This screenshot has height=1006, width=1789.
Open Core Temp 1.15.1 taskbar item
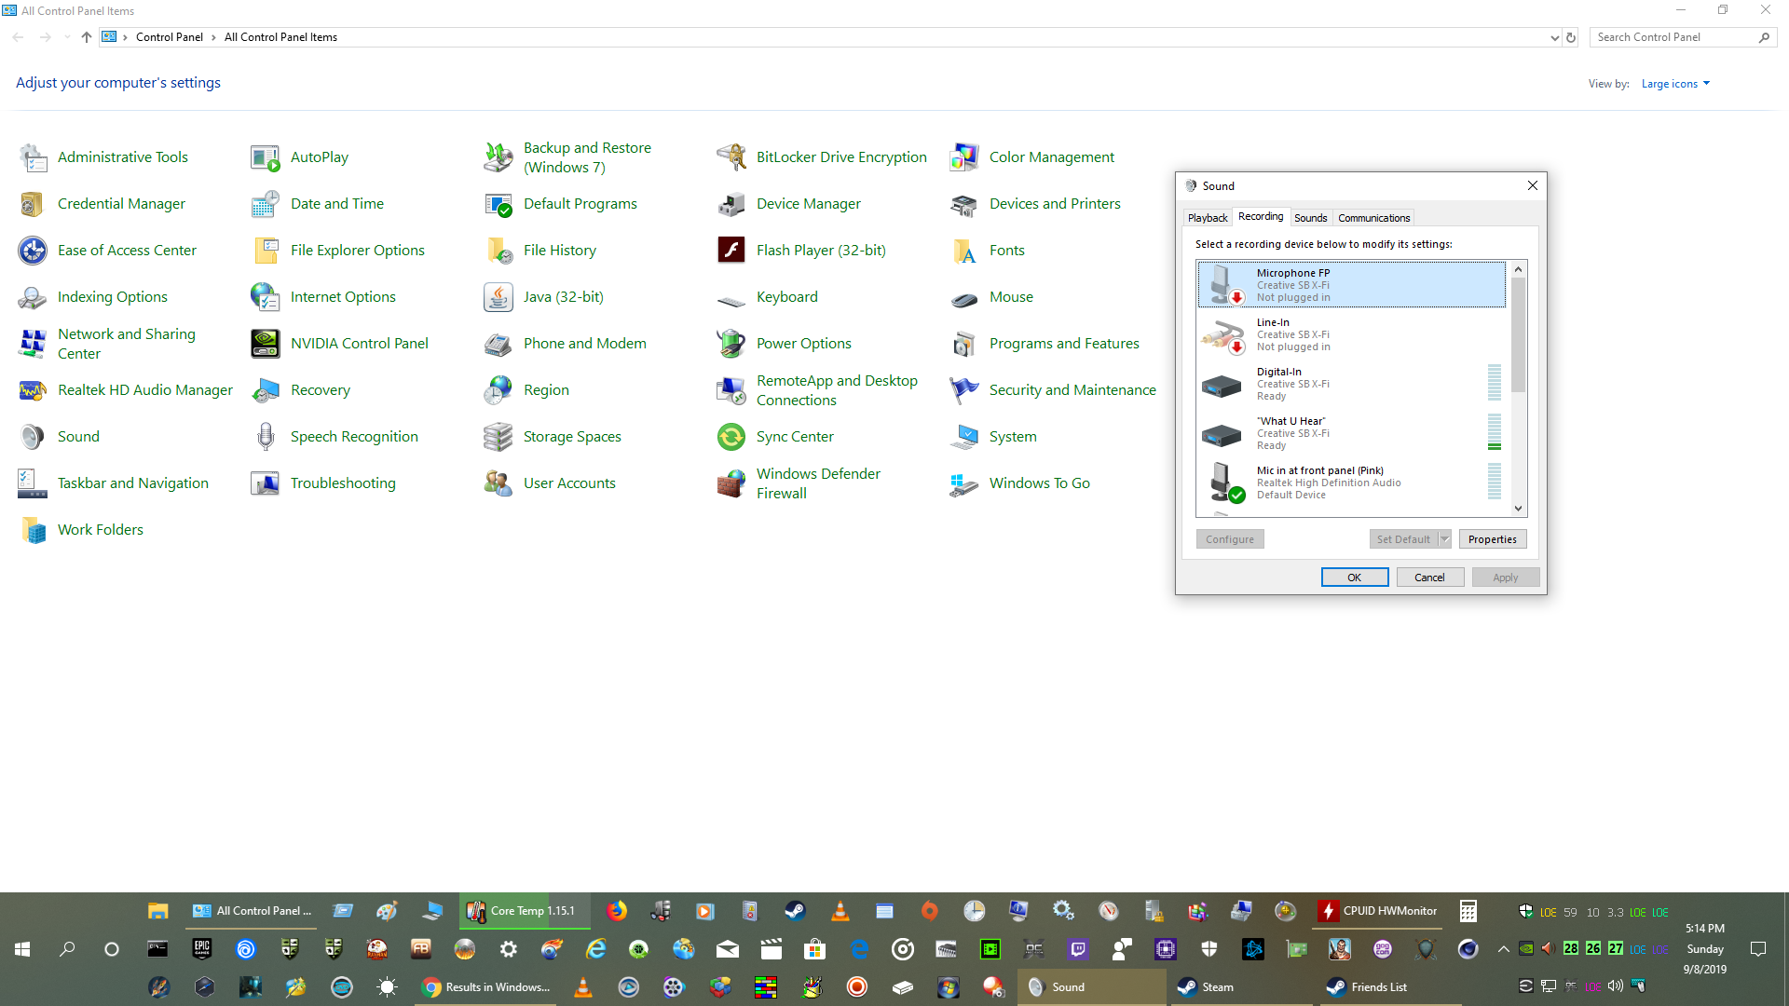pyautogui.click(x=525, y=911)
